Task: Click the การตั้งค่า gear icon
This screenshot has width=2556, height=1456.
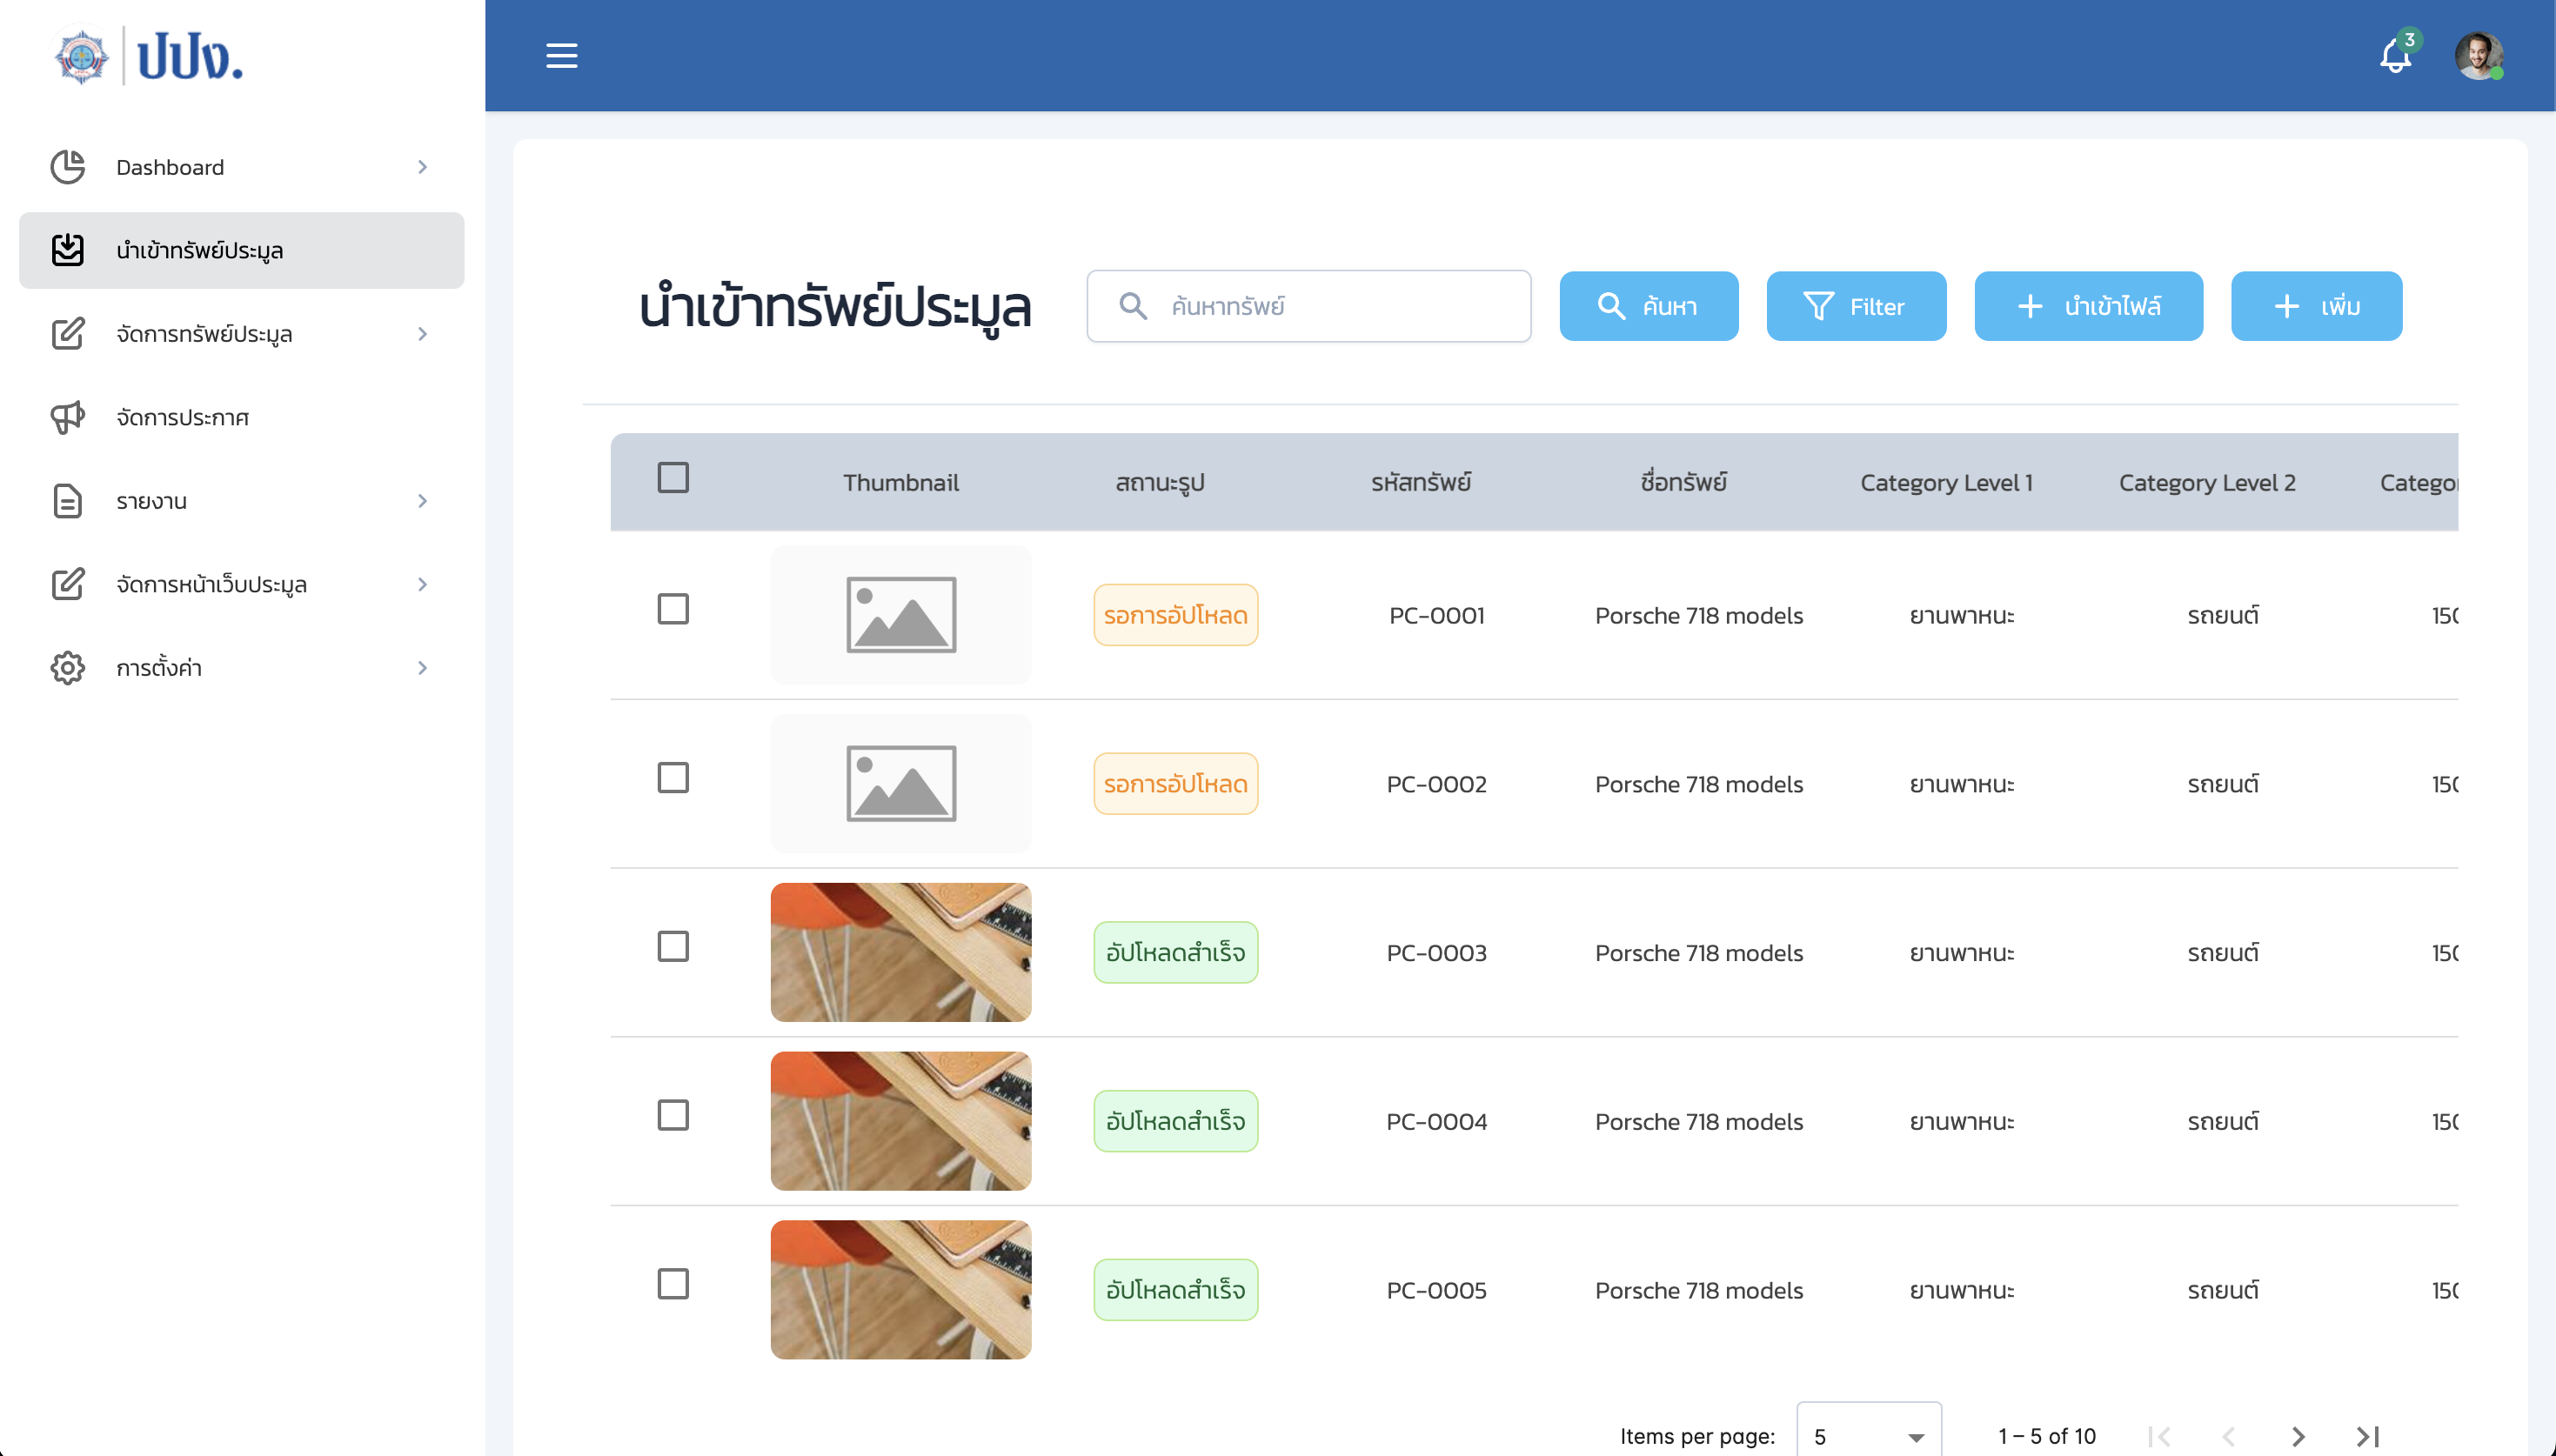Action: coord(68,668)
